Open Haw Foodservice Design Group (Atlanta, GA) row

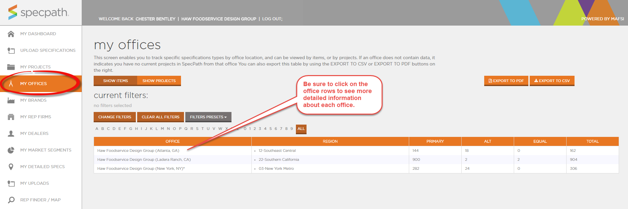tap(356, 151)
